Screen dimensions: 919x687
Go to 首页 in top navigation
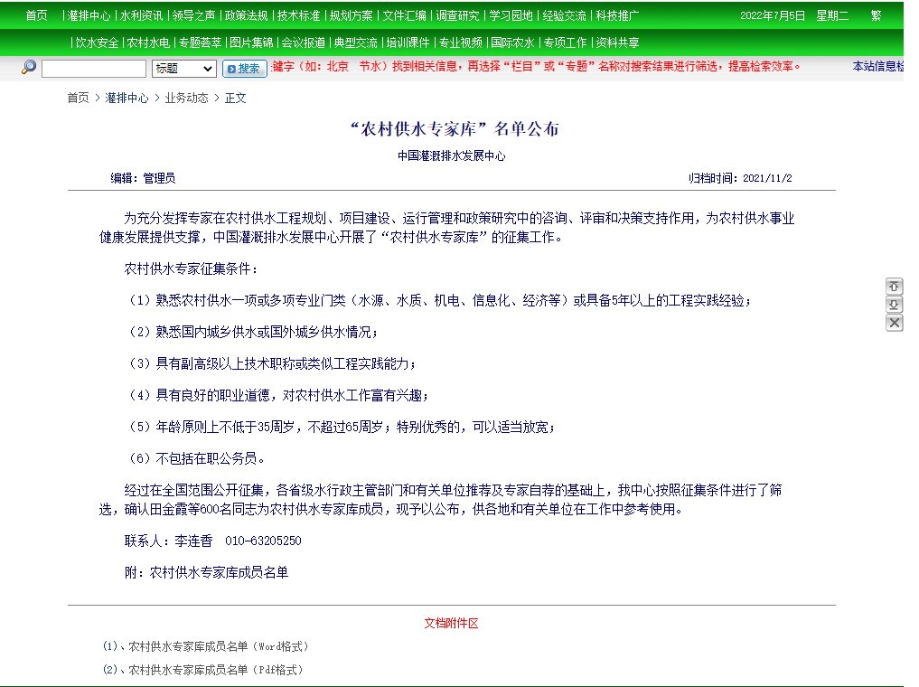click(x=36, y=15)
